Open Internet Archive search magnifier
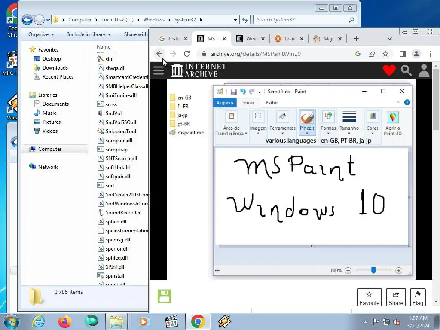440x330 pixels. pyautogui.click(x=406, y=70)
